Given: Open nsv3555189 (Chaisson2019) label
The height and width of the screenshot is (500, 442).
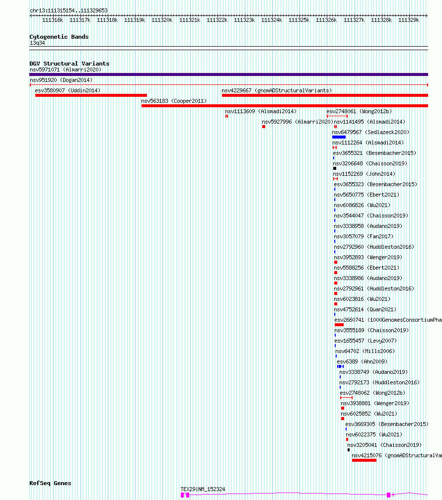Looking at the screenshot, I should (371, 330).
